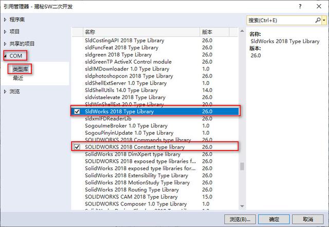Select SolidWorks 2018 Routing Type Library row

tap(155, 190)
